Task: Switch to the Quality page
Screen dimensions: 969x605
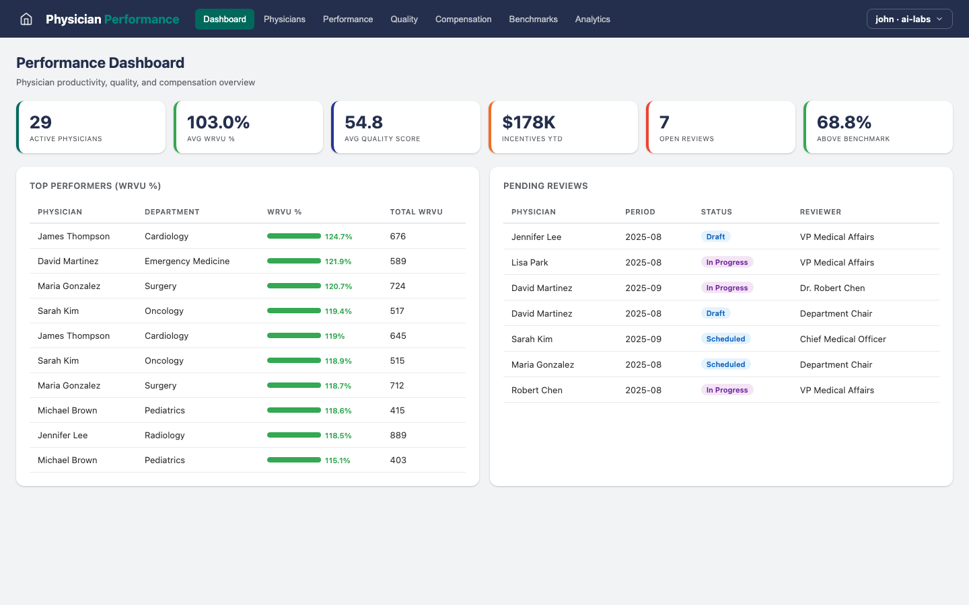Action: (x=404, y=19)
